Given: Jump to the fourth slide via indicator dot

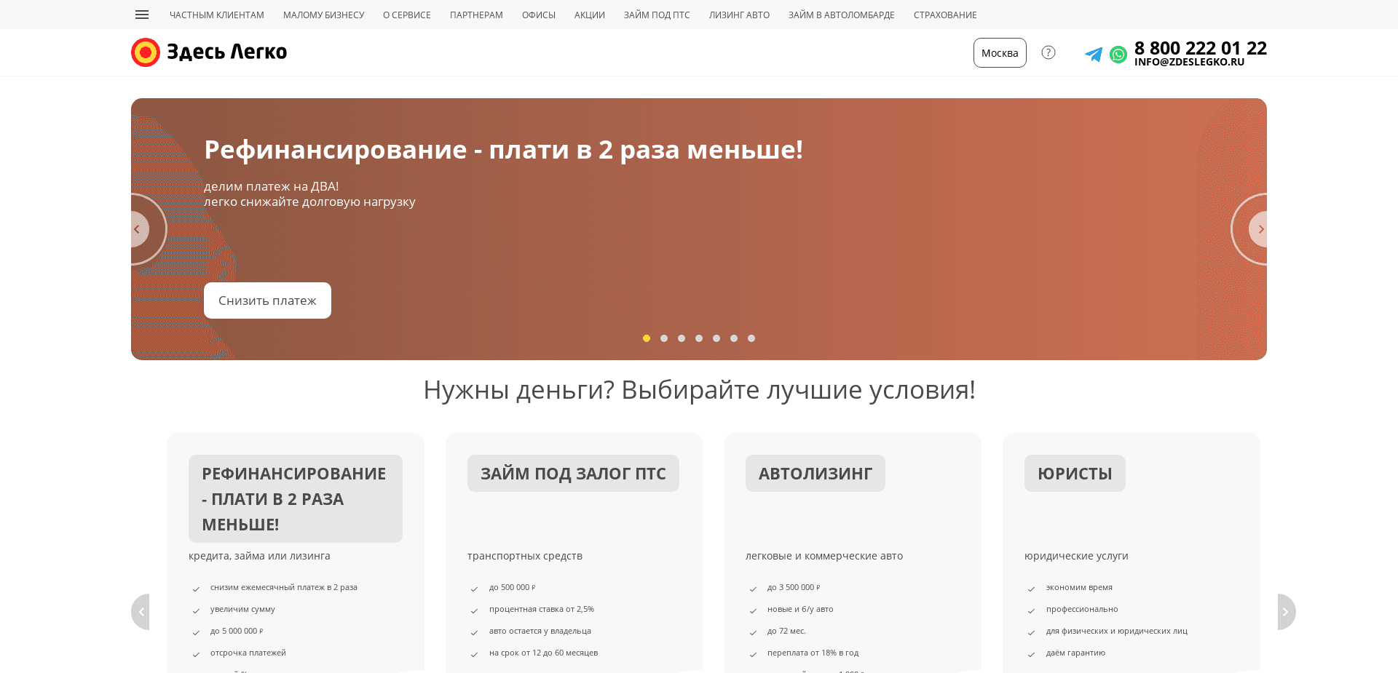Looking at the screenshot, I should point(698,338).
